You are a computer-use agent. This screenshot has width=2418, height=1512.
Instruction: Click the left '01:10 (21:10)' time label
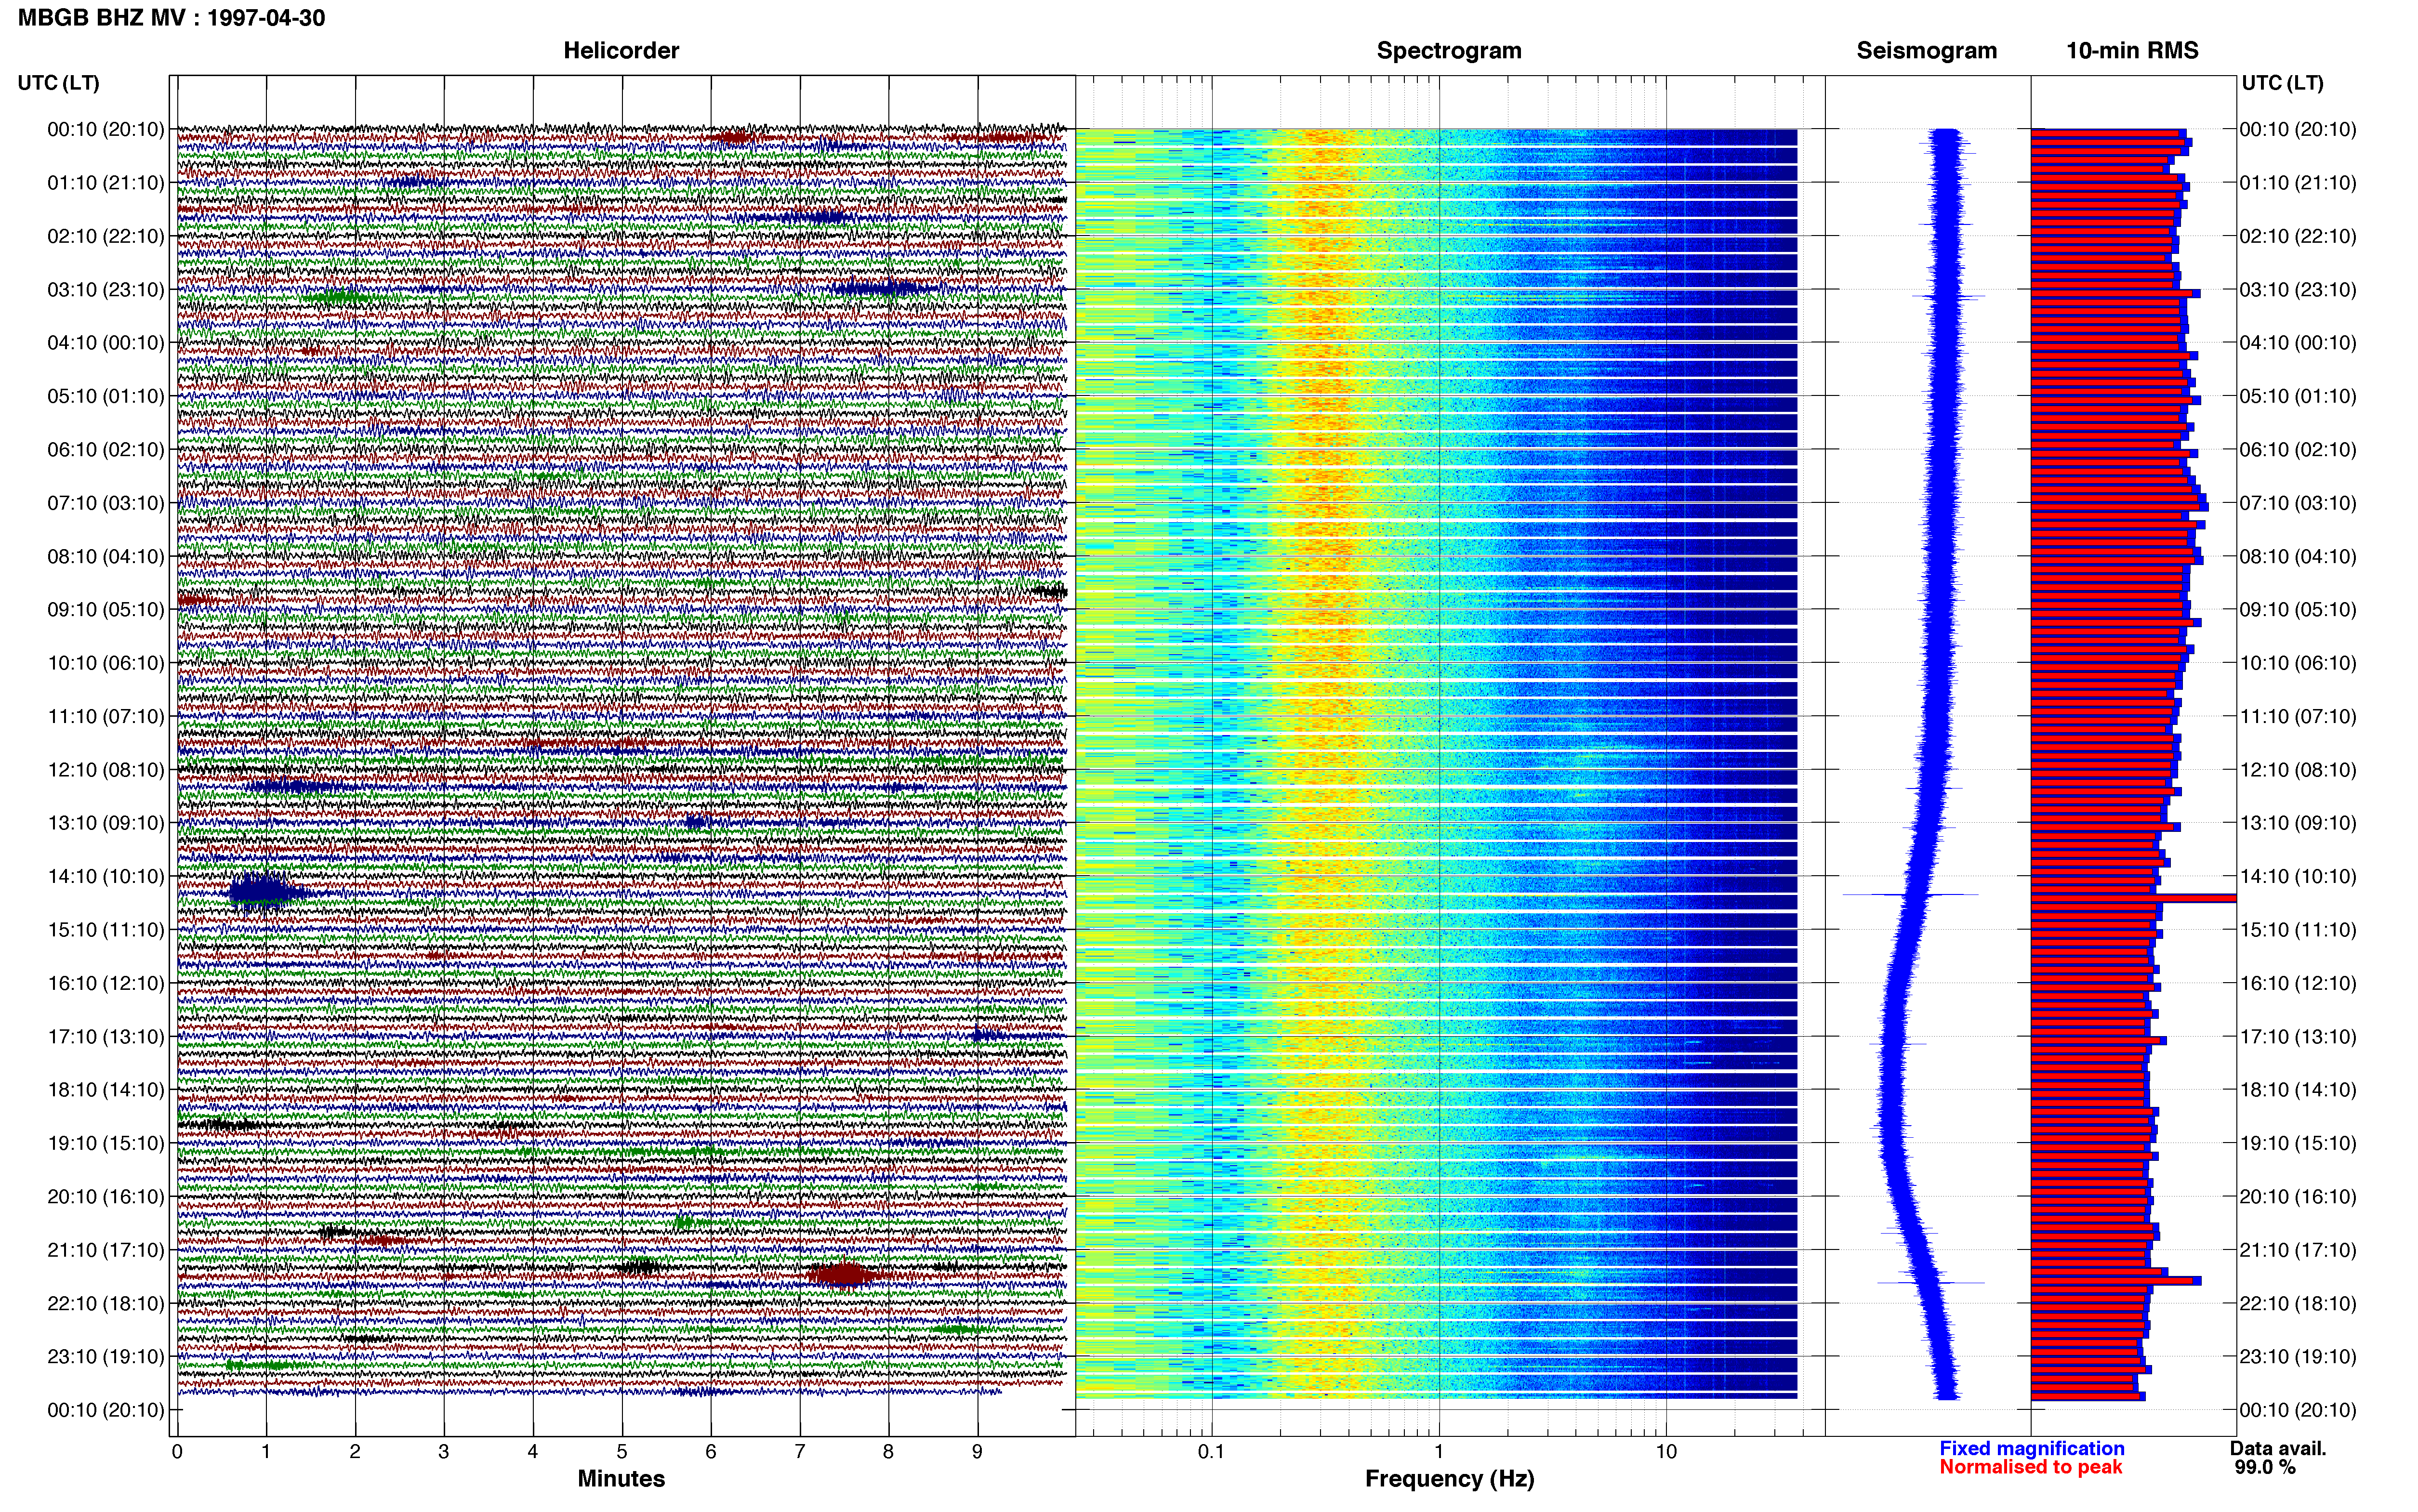[106, 183]
